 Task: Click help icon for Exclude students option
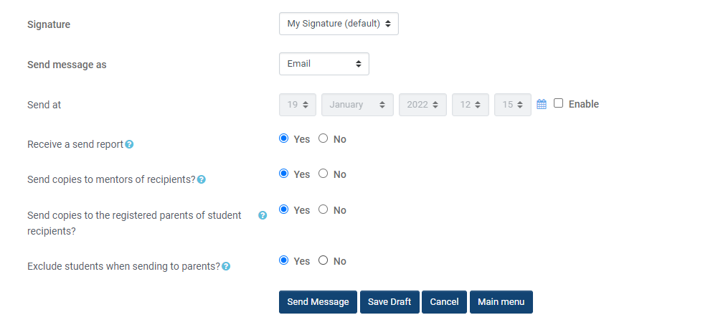point(226,266)
